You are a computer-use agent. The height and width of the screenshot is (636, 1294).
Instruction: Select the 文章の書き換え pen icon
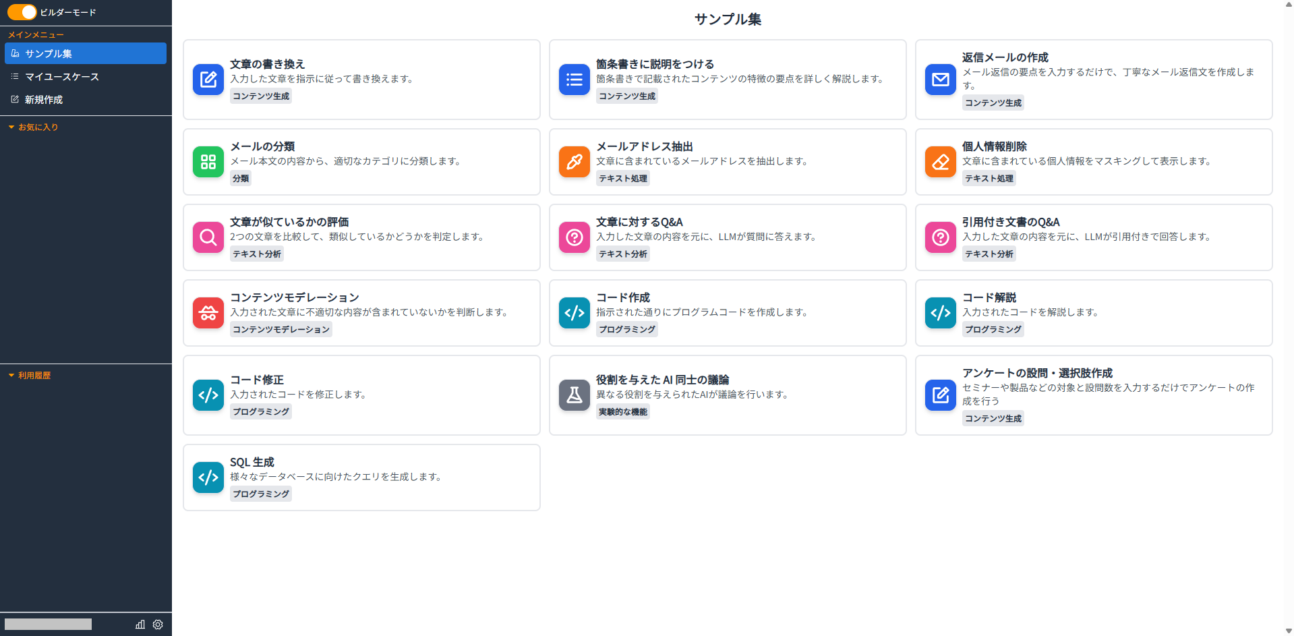tap(208, 80)
